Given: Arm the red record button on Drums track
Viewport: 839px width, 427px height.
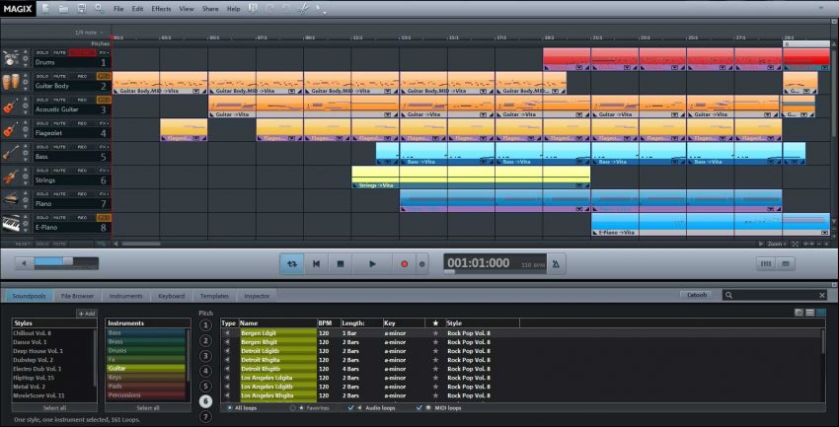Looking at the screenshot, I should coord(82,53).
